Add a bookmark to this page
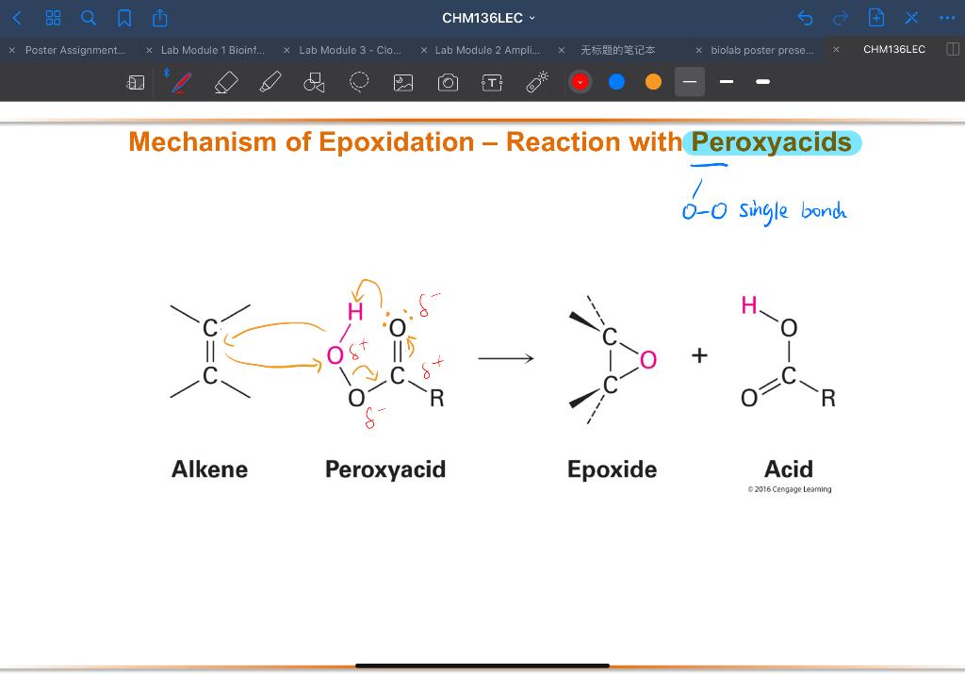965x674 pixels. tap(123, 17)
